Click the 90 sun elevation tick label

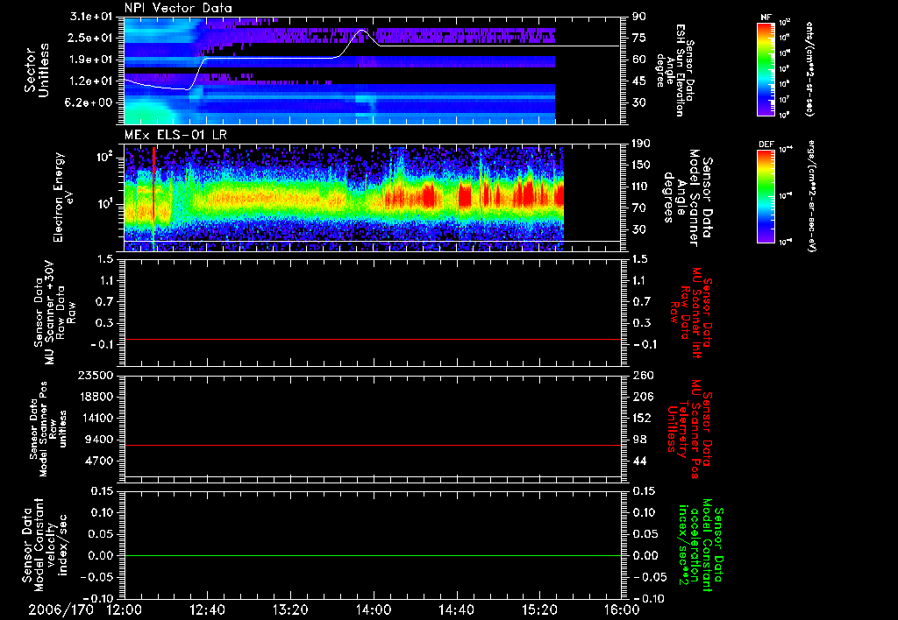coord(639,17)
